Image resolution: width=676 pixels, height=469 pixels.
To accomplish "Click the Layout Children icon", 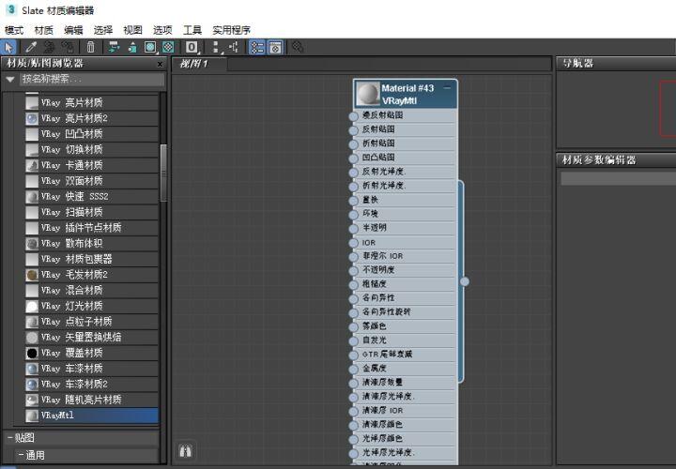I will [x=235, y=48].
